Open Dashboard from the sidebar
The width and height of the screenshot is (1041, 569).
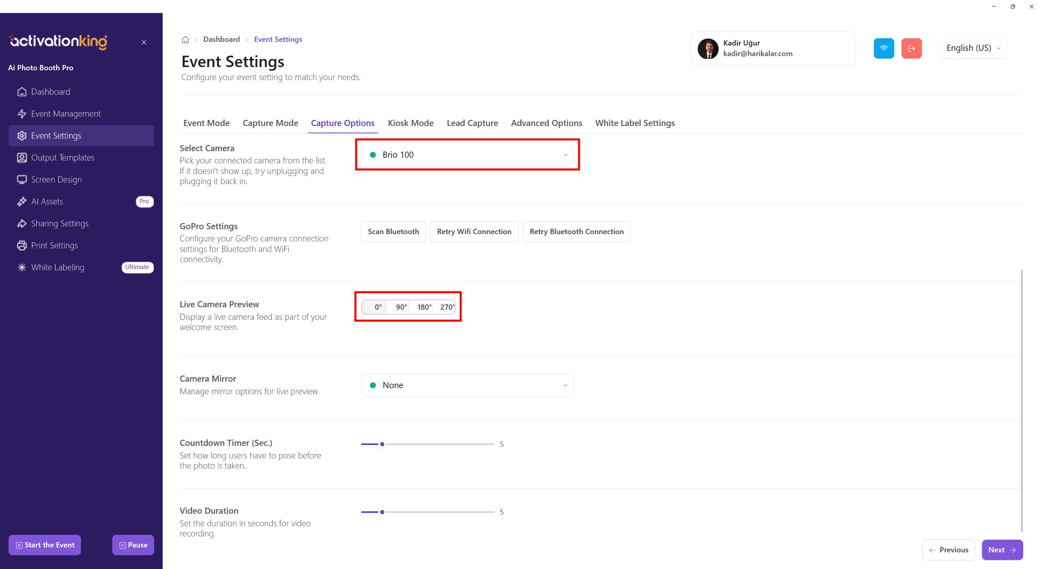(x=50, y=92)
